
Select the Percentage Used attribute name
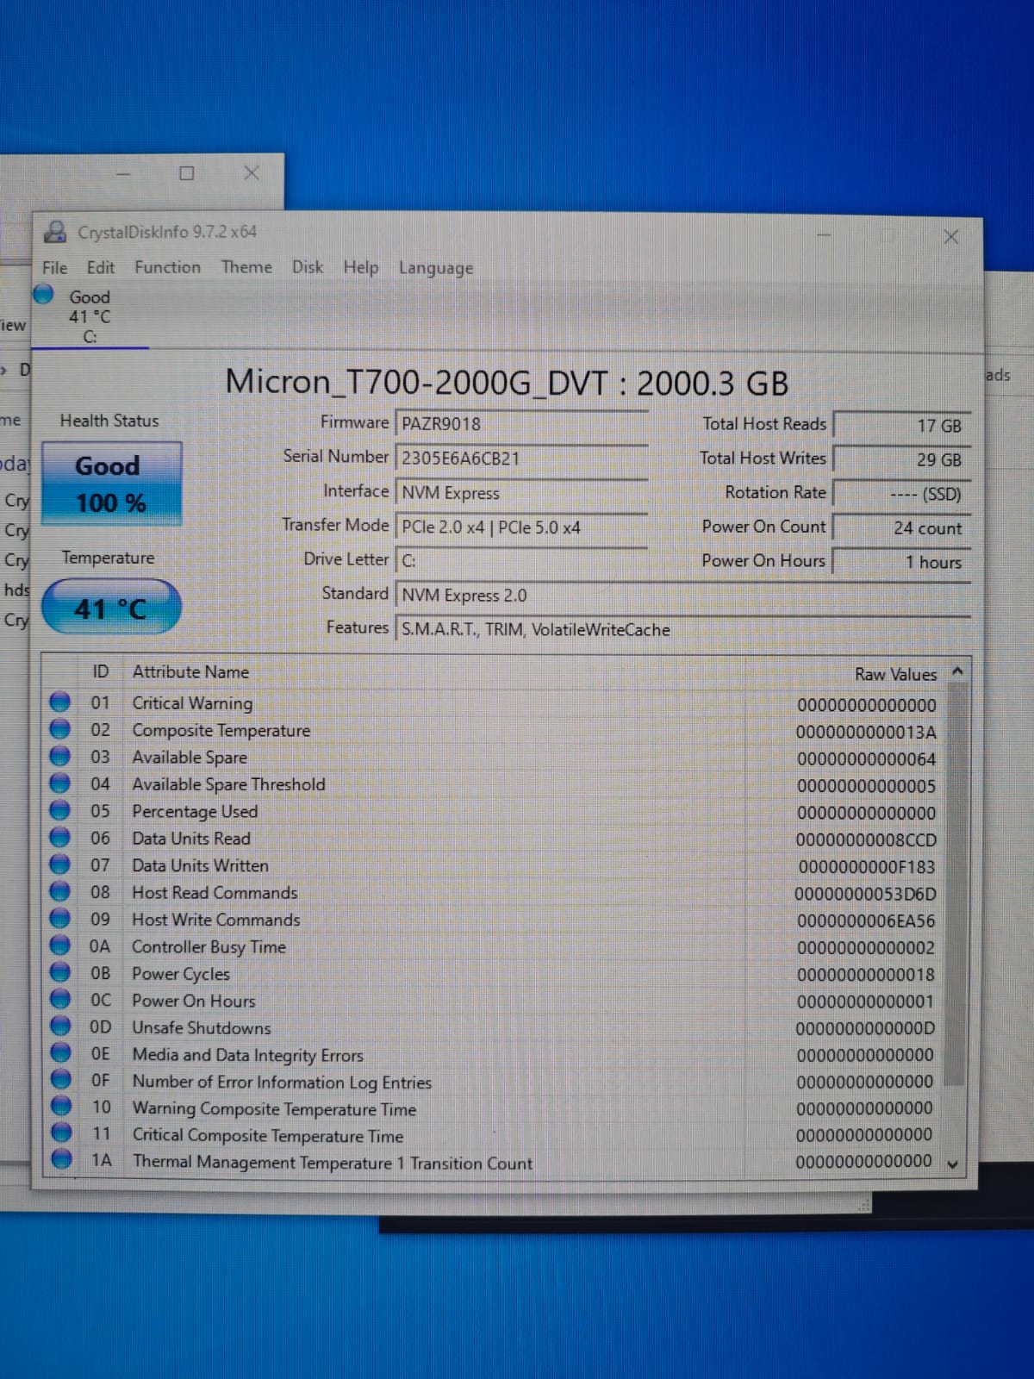195,811
